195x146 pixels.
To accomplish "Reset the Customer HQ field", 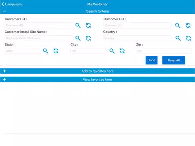I will point(88,26).
